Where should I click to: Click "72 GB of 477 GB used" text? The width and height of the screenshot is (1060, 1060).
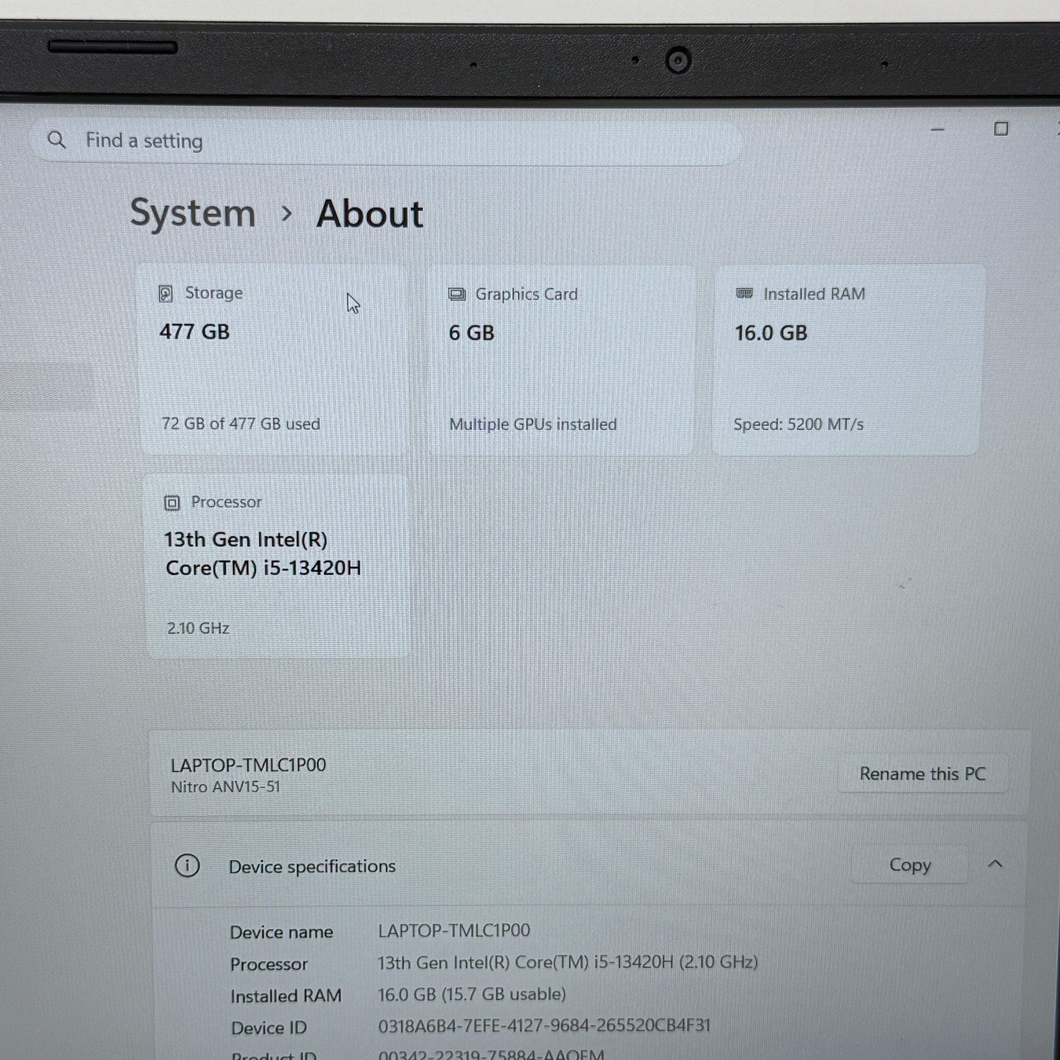(x=240, y=424)
